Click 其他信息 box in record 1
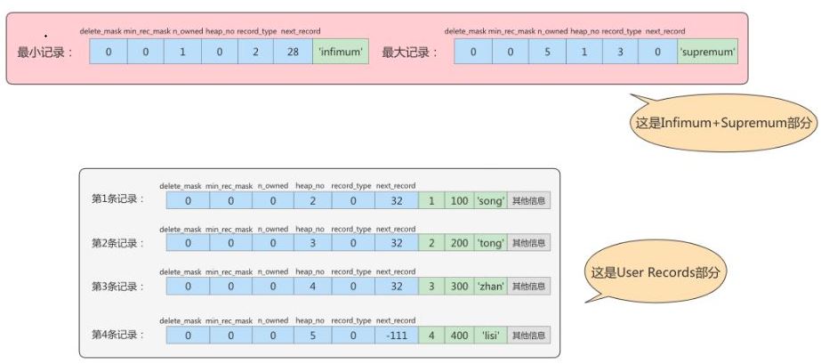Screen dimensions: 821x364 tap(529, 200)
